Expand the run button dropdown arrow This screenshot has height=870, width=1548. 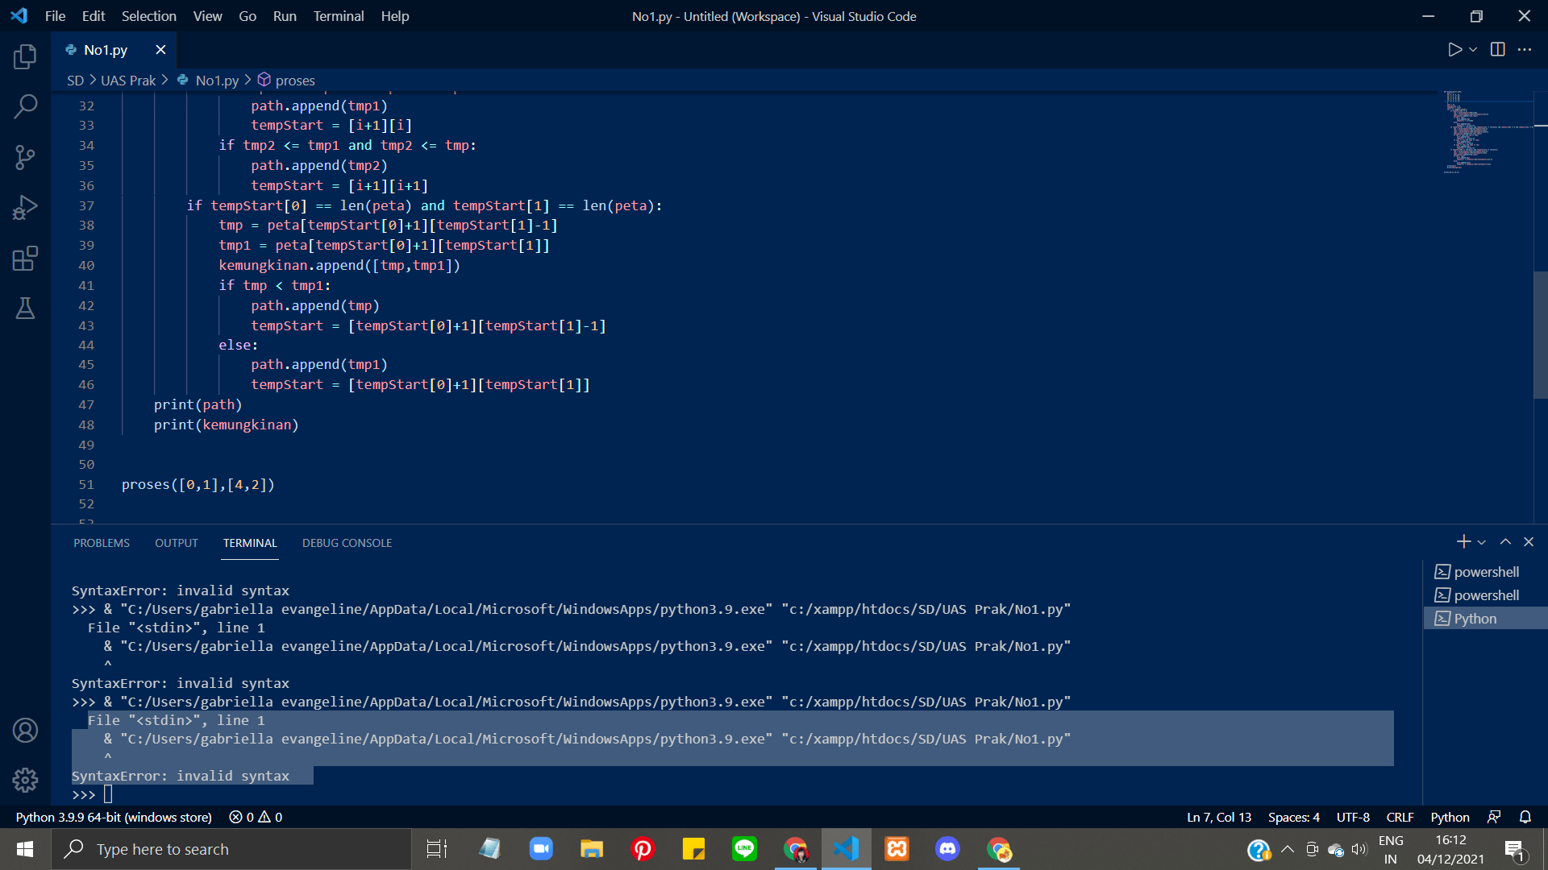coord(1473,50)
